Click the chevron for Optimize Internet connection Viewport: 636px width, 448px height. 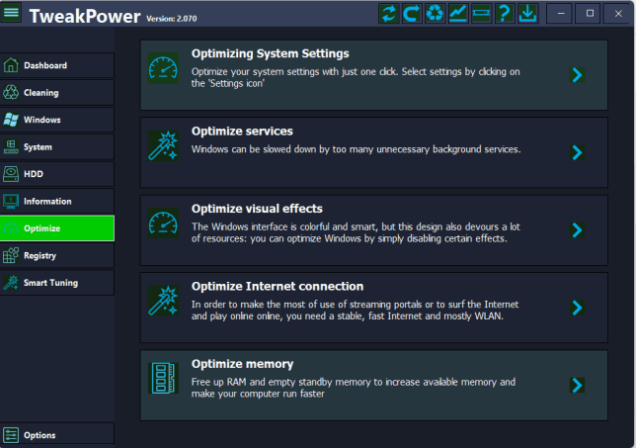pos(578,308)
